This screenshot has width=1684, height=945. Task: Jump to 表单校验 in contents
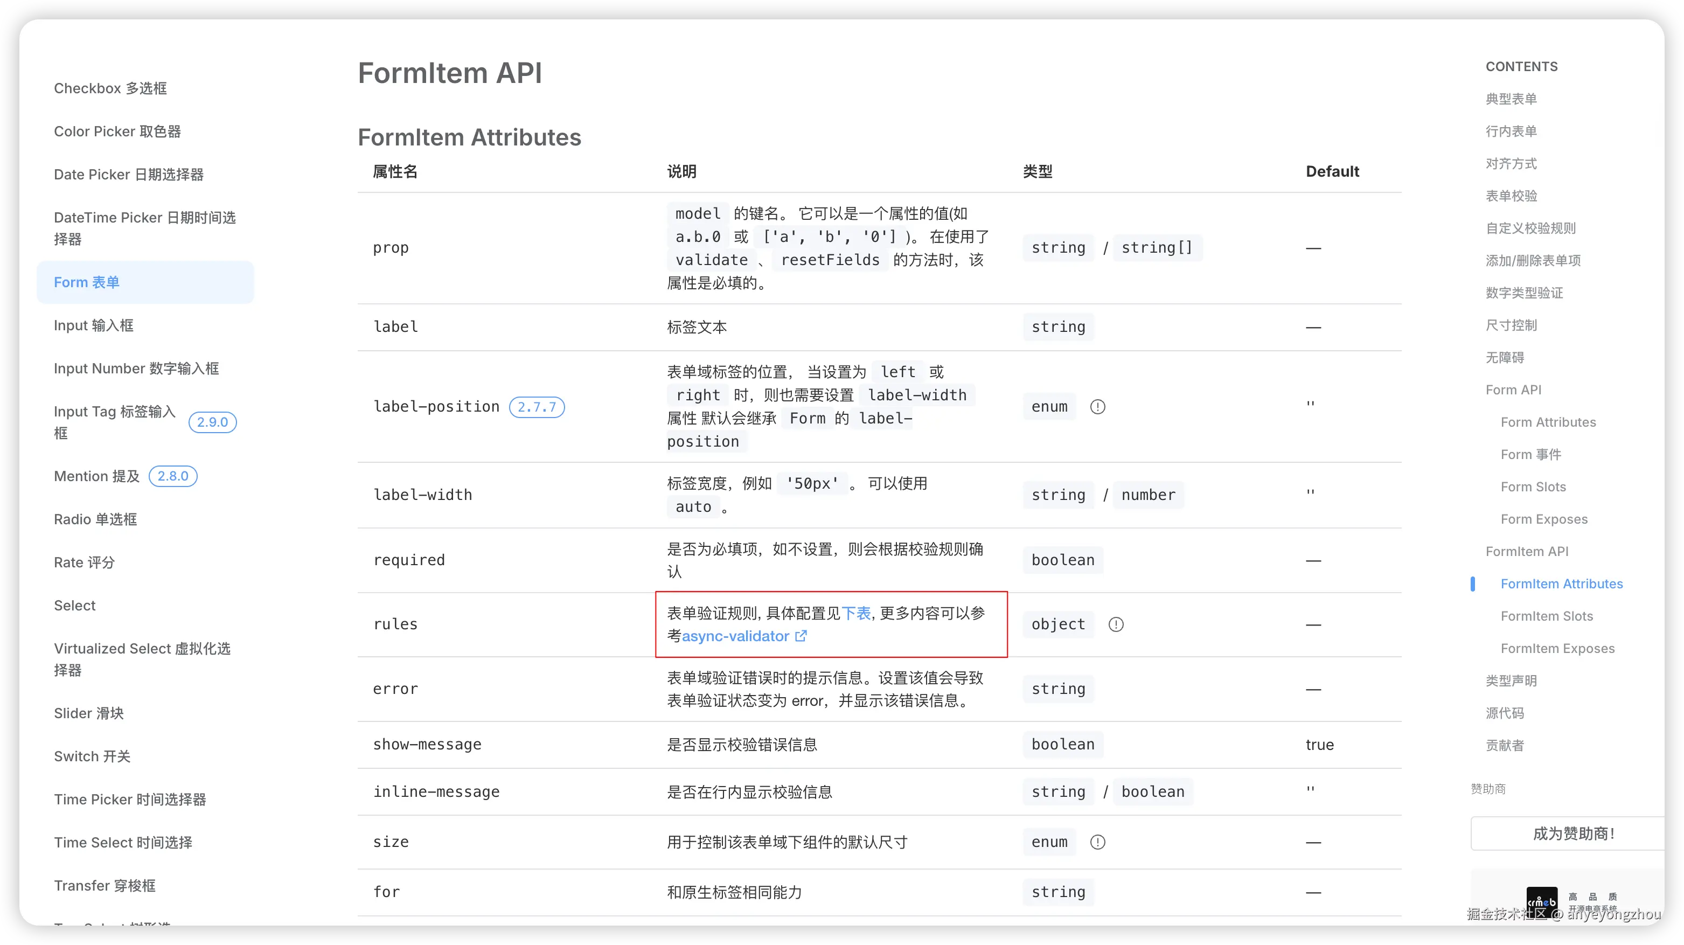pos(1511,196)
